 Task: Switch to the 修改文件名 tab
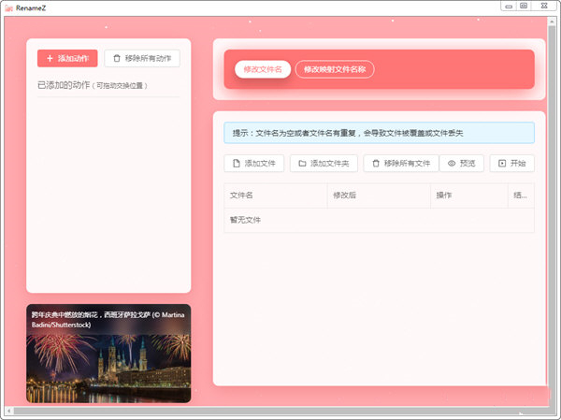click(x=262, y=69)
